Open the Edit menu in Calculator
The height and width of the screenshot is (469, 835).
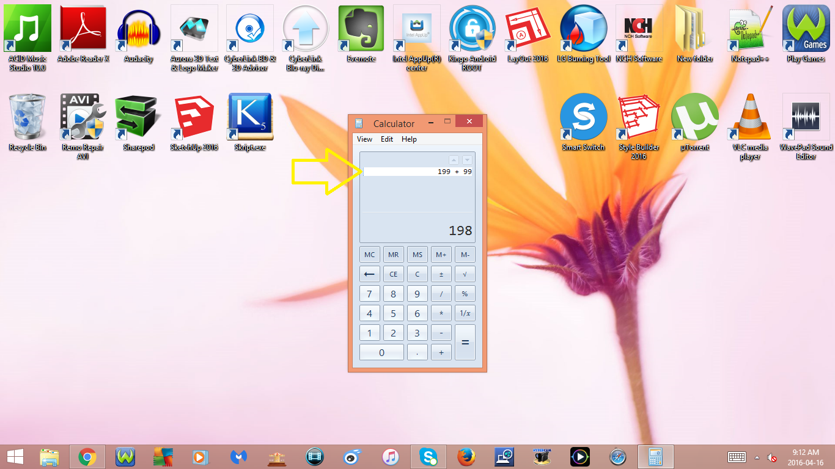386,139
